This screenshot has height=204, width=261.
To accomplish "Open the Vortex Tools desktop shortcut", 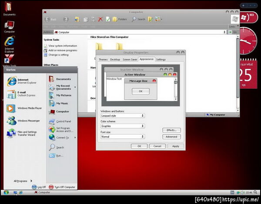I will [x=9, y=61].
